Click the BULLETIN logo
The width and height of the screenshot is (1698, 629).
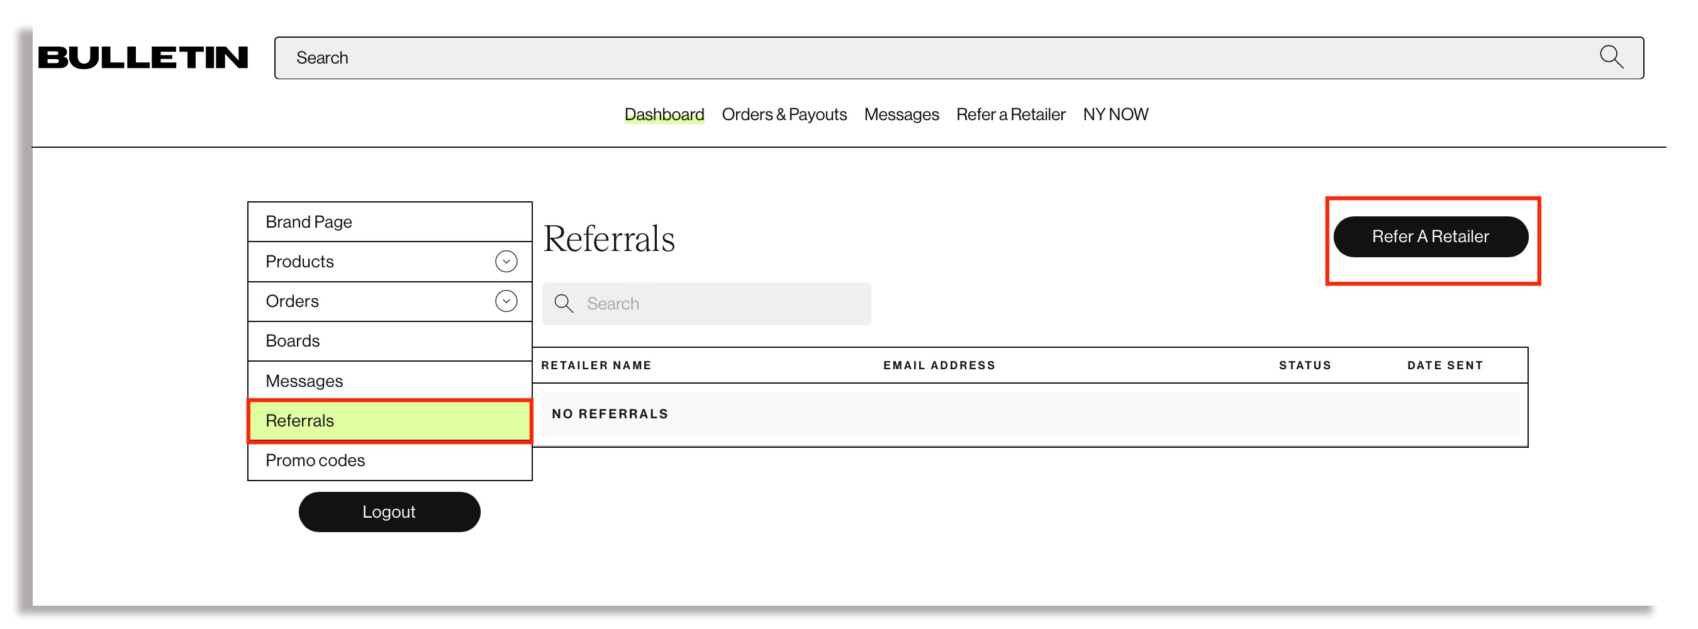tap(142, 57)
